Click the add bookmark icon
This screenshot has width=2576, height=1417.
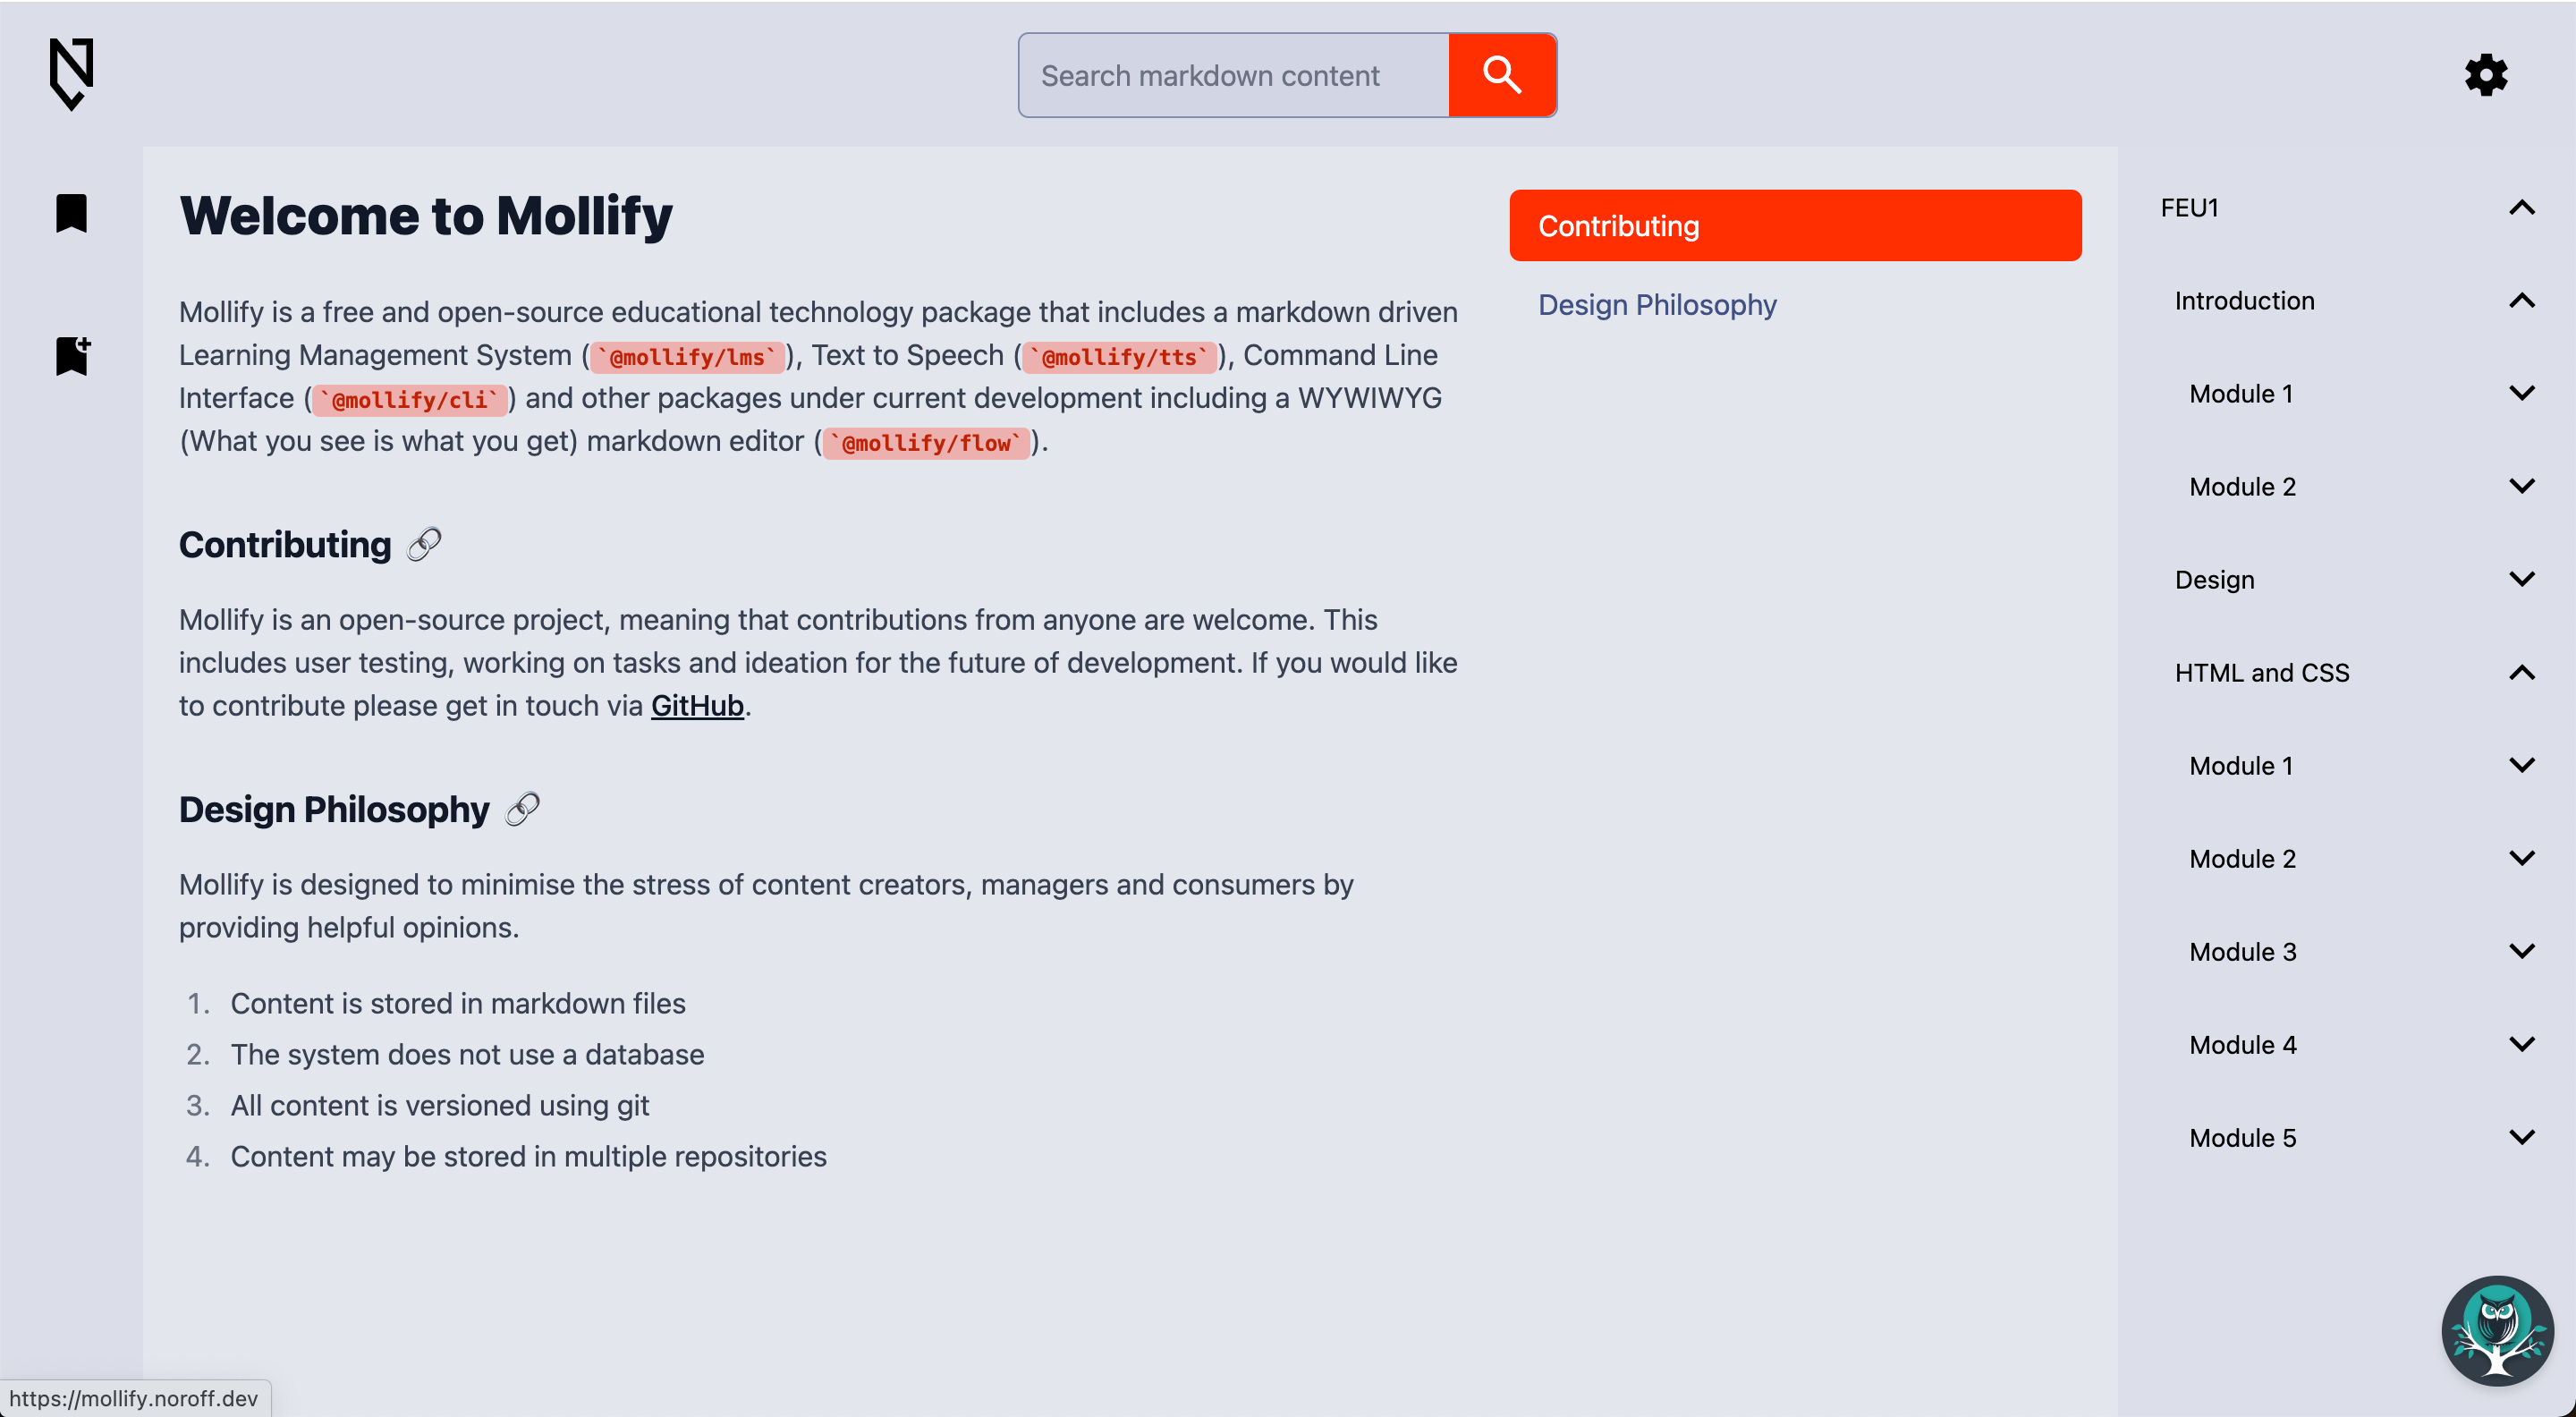(72, 356)
